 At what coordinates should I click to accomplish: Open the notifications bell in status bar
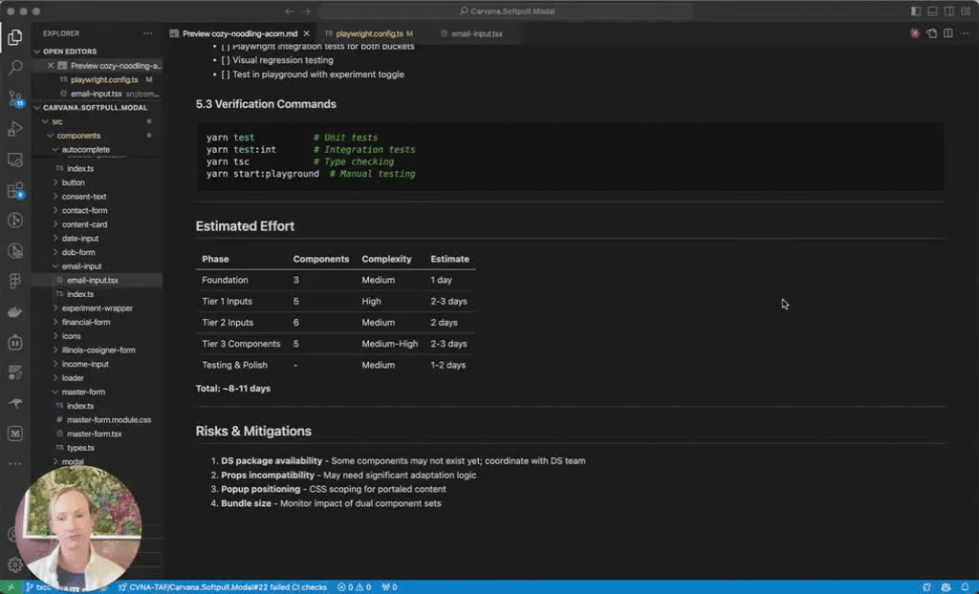click(x=965, y=587)
